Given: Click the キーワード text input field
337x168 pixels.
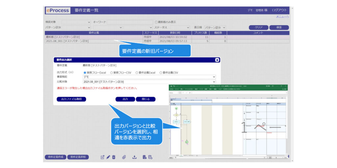Looking at the screenshot, I should coord(130,22).
